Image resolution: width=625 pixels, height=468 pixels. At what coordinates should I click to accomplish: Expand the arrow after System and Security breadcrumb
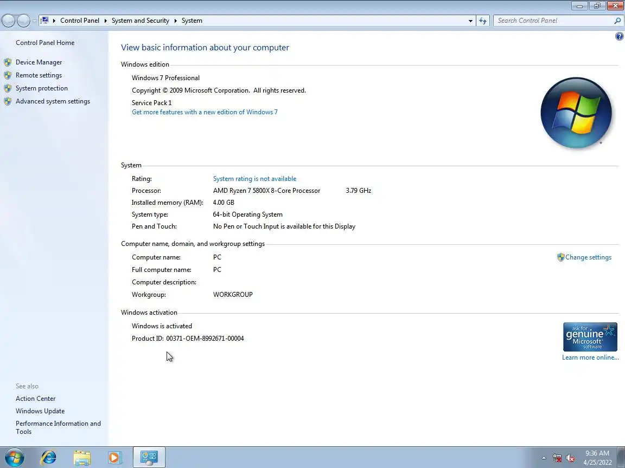(x=175, y=21)
